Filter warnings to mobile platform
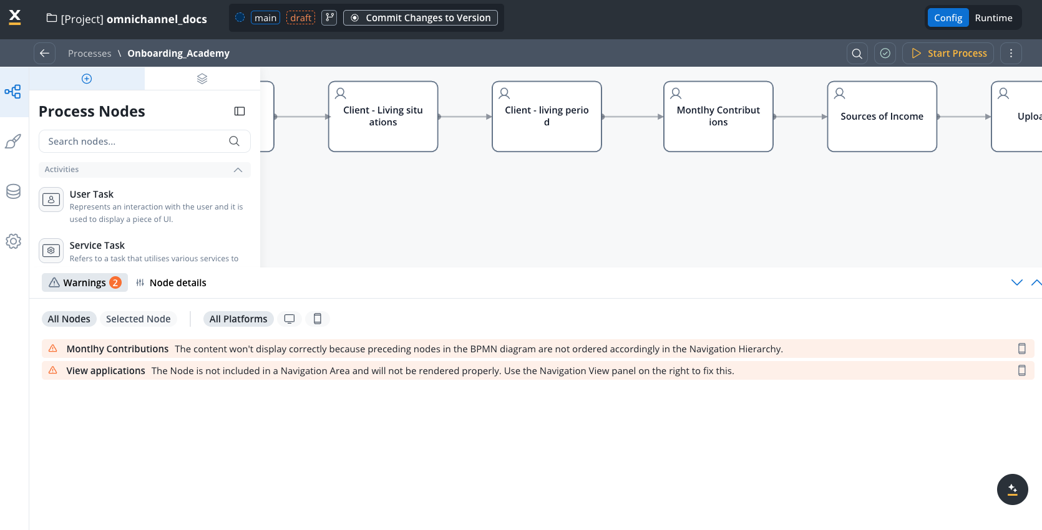 (318, 319)
